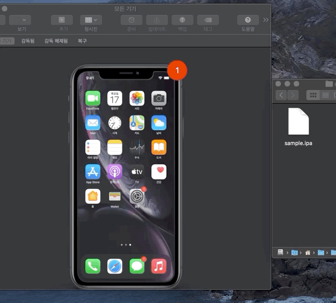The height and width of the screenshot is (303, 336).
Task: Click the 준비 prepare gear icon
Action: pyautogui.click(x=132, y=20)
